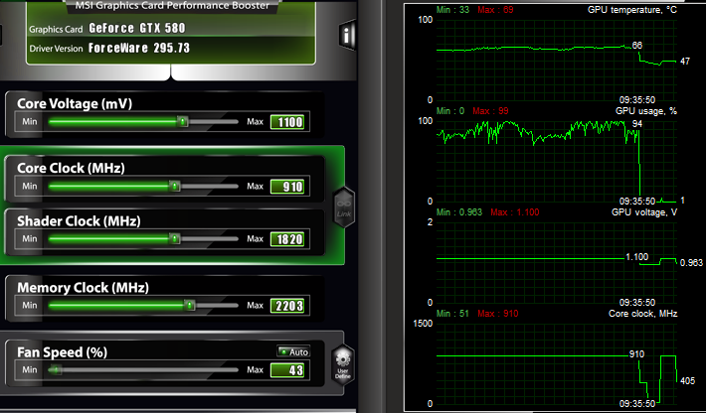Click the Fan Speed (%) label
Viewport: 709px width, 413px height.
coord(63,352)
